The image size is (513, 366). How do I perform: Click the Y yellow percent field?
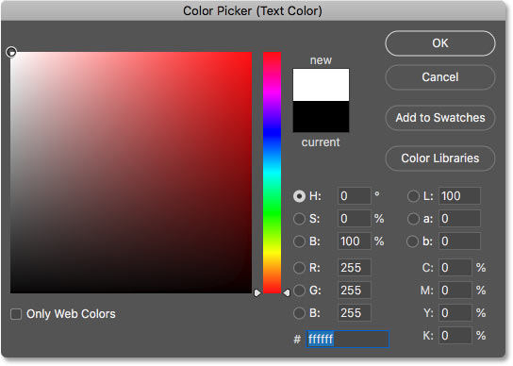[455, 313]
